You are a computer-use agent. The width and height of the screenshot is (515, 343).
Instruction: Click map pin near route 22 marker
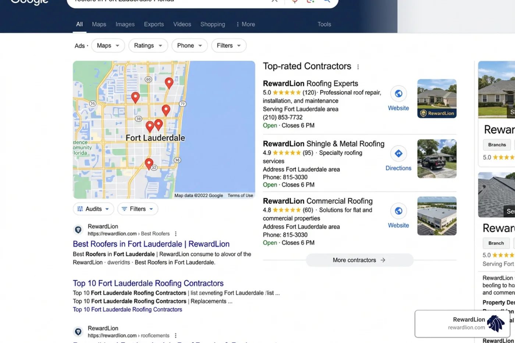149,163
